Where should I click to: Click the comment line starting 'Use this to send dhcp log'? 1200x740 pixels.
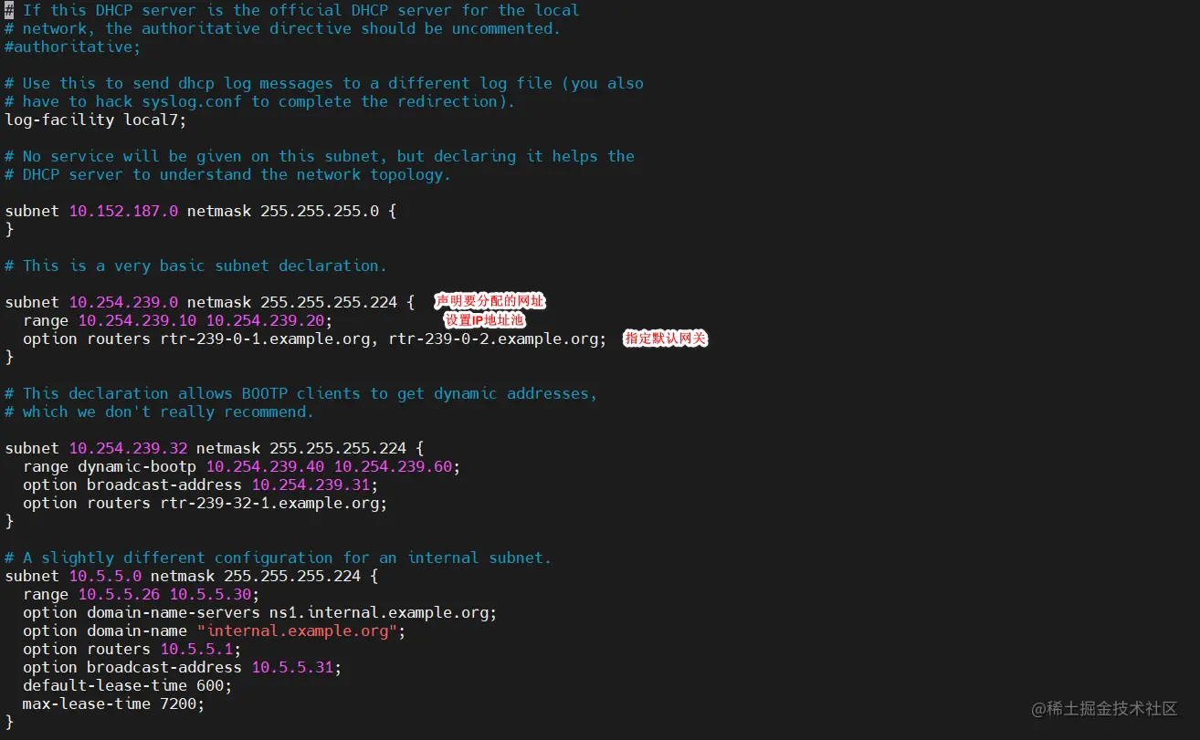[324, 83]
